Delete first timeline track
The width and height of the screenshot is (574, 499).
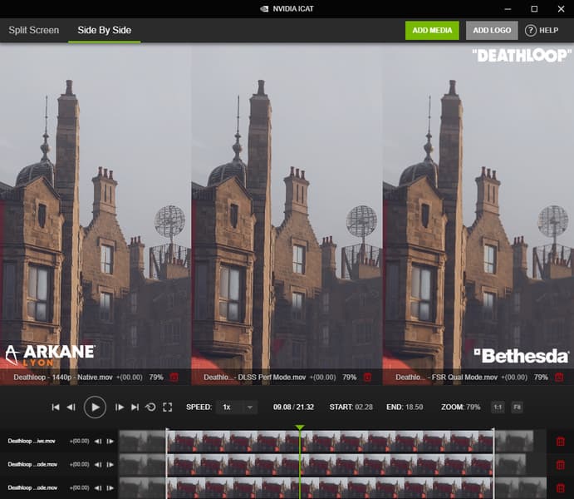pyautogui.click(x=560, y=441)
